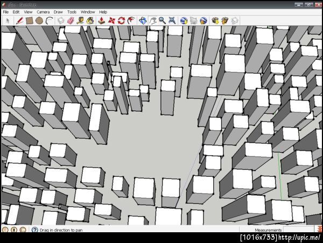Screen dimensions: 323x243
Task: Click the Measurements label
Action: coord(268,230)
